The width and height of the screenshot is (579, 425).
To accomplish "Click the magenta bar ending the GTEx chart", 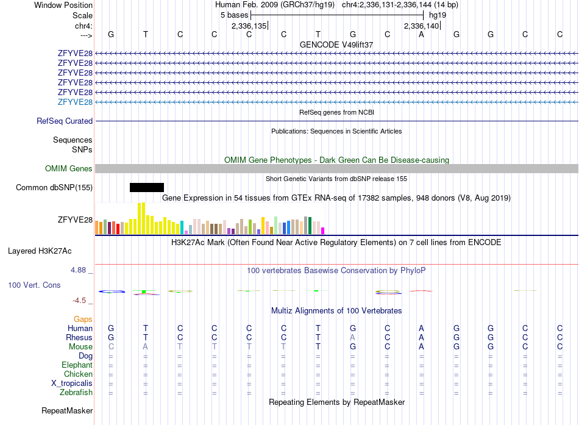I will tap(323, 231).
